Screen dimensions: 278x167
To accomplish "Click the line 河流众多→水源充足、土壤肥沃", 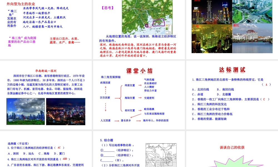I will pyautogui.click(x=44, y=17).
